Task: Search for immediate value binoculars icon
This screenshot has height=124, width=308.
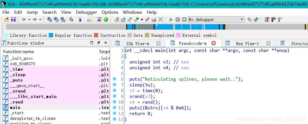Action: pos(50,20)
